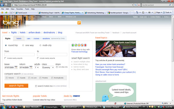Open the cruises link
Viewport: 174px width, 109px height.
[37, 38]
